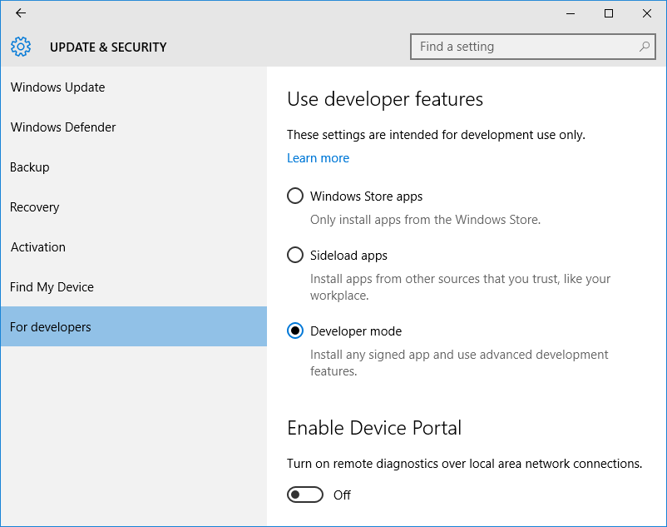
Task: Maximize the Settings window
Action: 609,13
